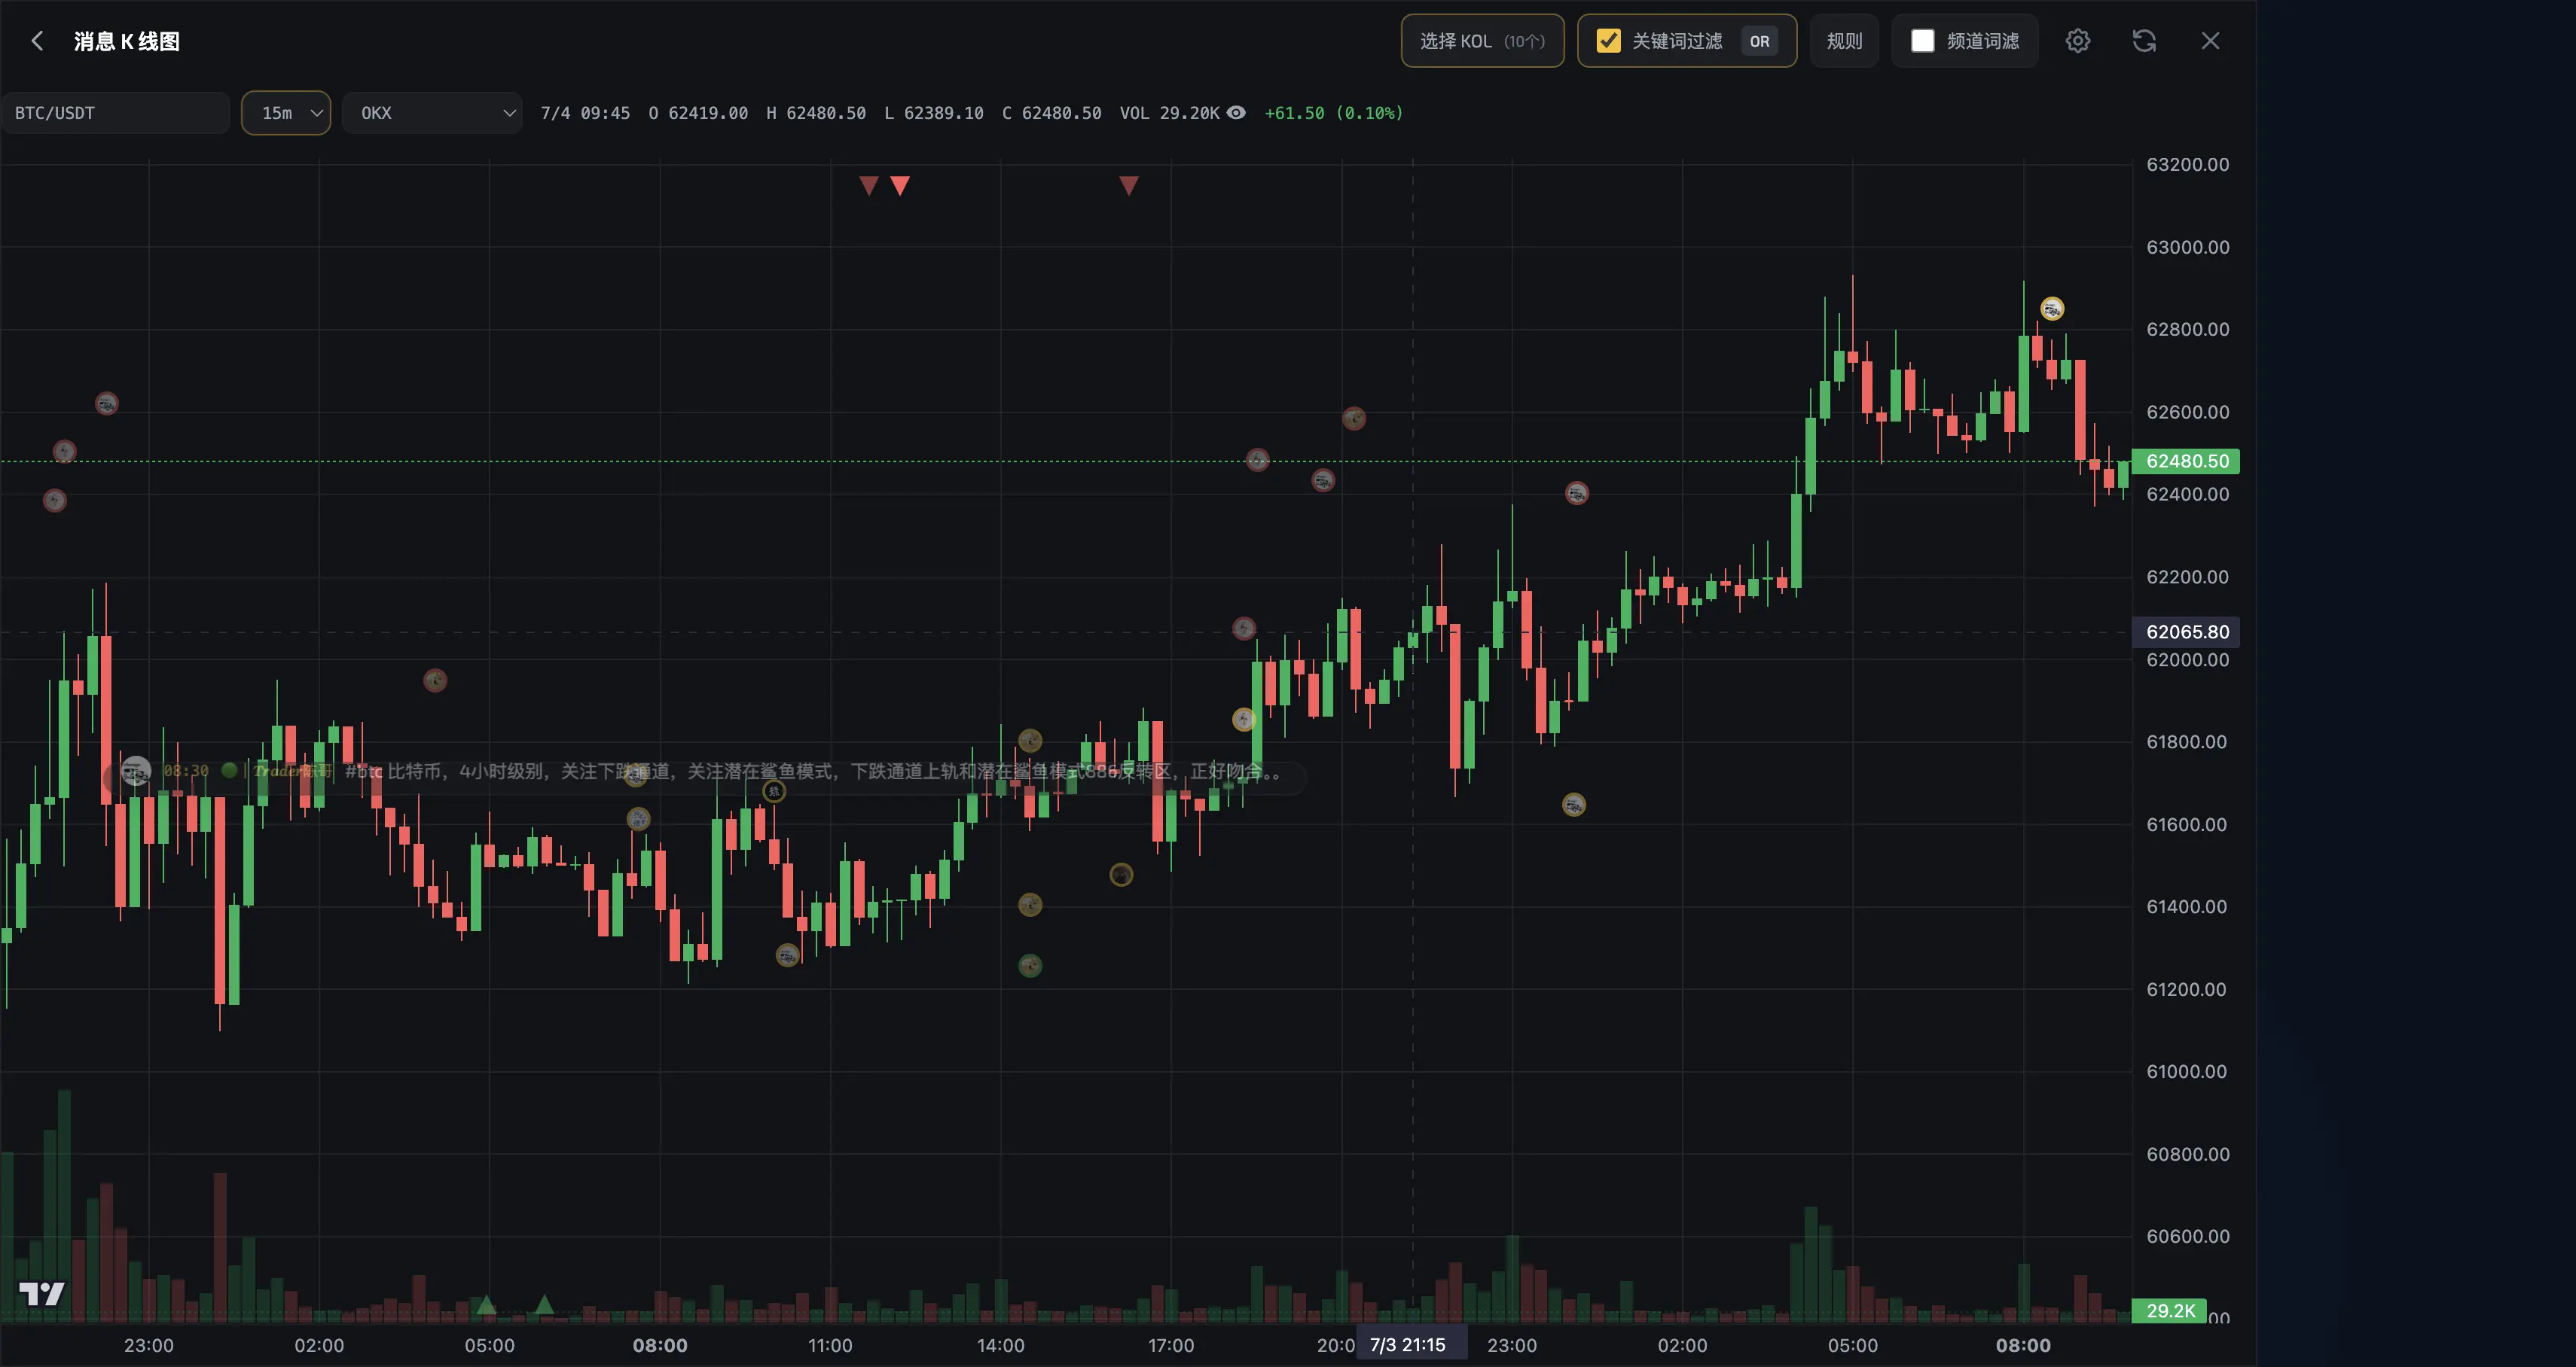
Task: Open the red avatar marker near 62400 after second 23:00
Action: [1577, 494]
